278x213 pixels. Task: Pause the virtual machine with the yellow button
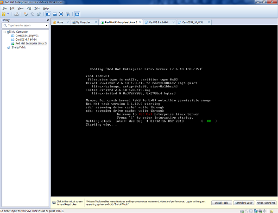pos(4,14)
